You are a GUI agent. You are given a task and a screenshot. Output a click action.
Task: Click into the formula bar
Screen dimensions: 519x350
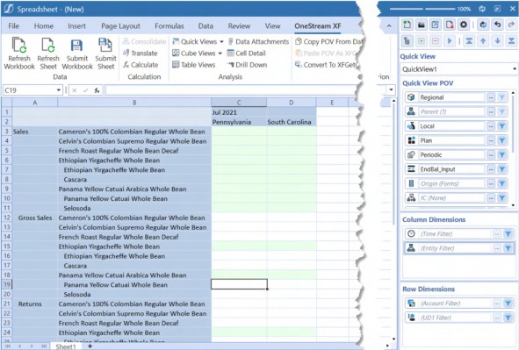(231, 89)
